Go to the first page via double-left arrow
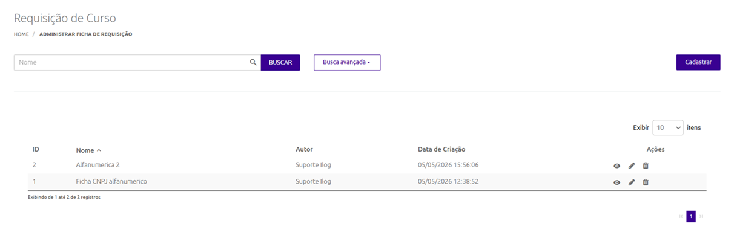The width and height of the screenshot is (734, 232). (681, 216)
